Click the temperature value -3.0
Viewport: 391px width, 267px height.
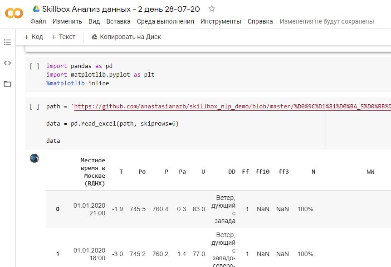(x=117, y=254)
